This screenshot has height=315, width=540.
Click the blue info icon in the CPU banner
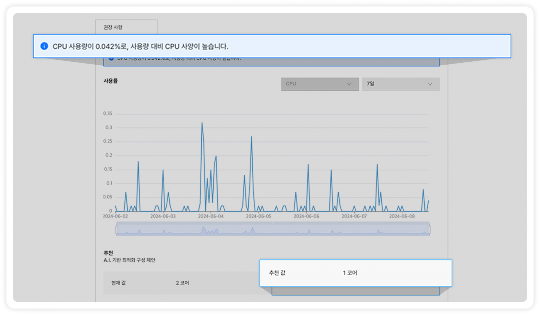[x=44, y=46]
